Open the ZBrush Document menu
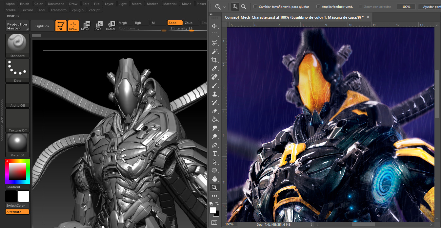This screenshot has height=228, width=441. click(56, 4)
